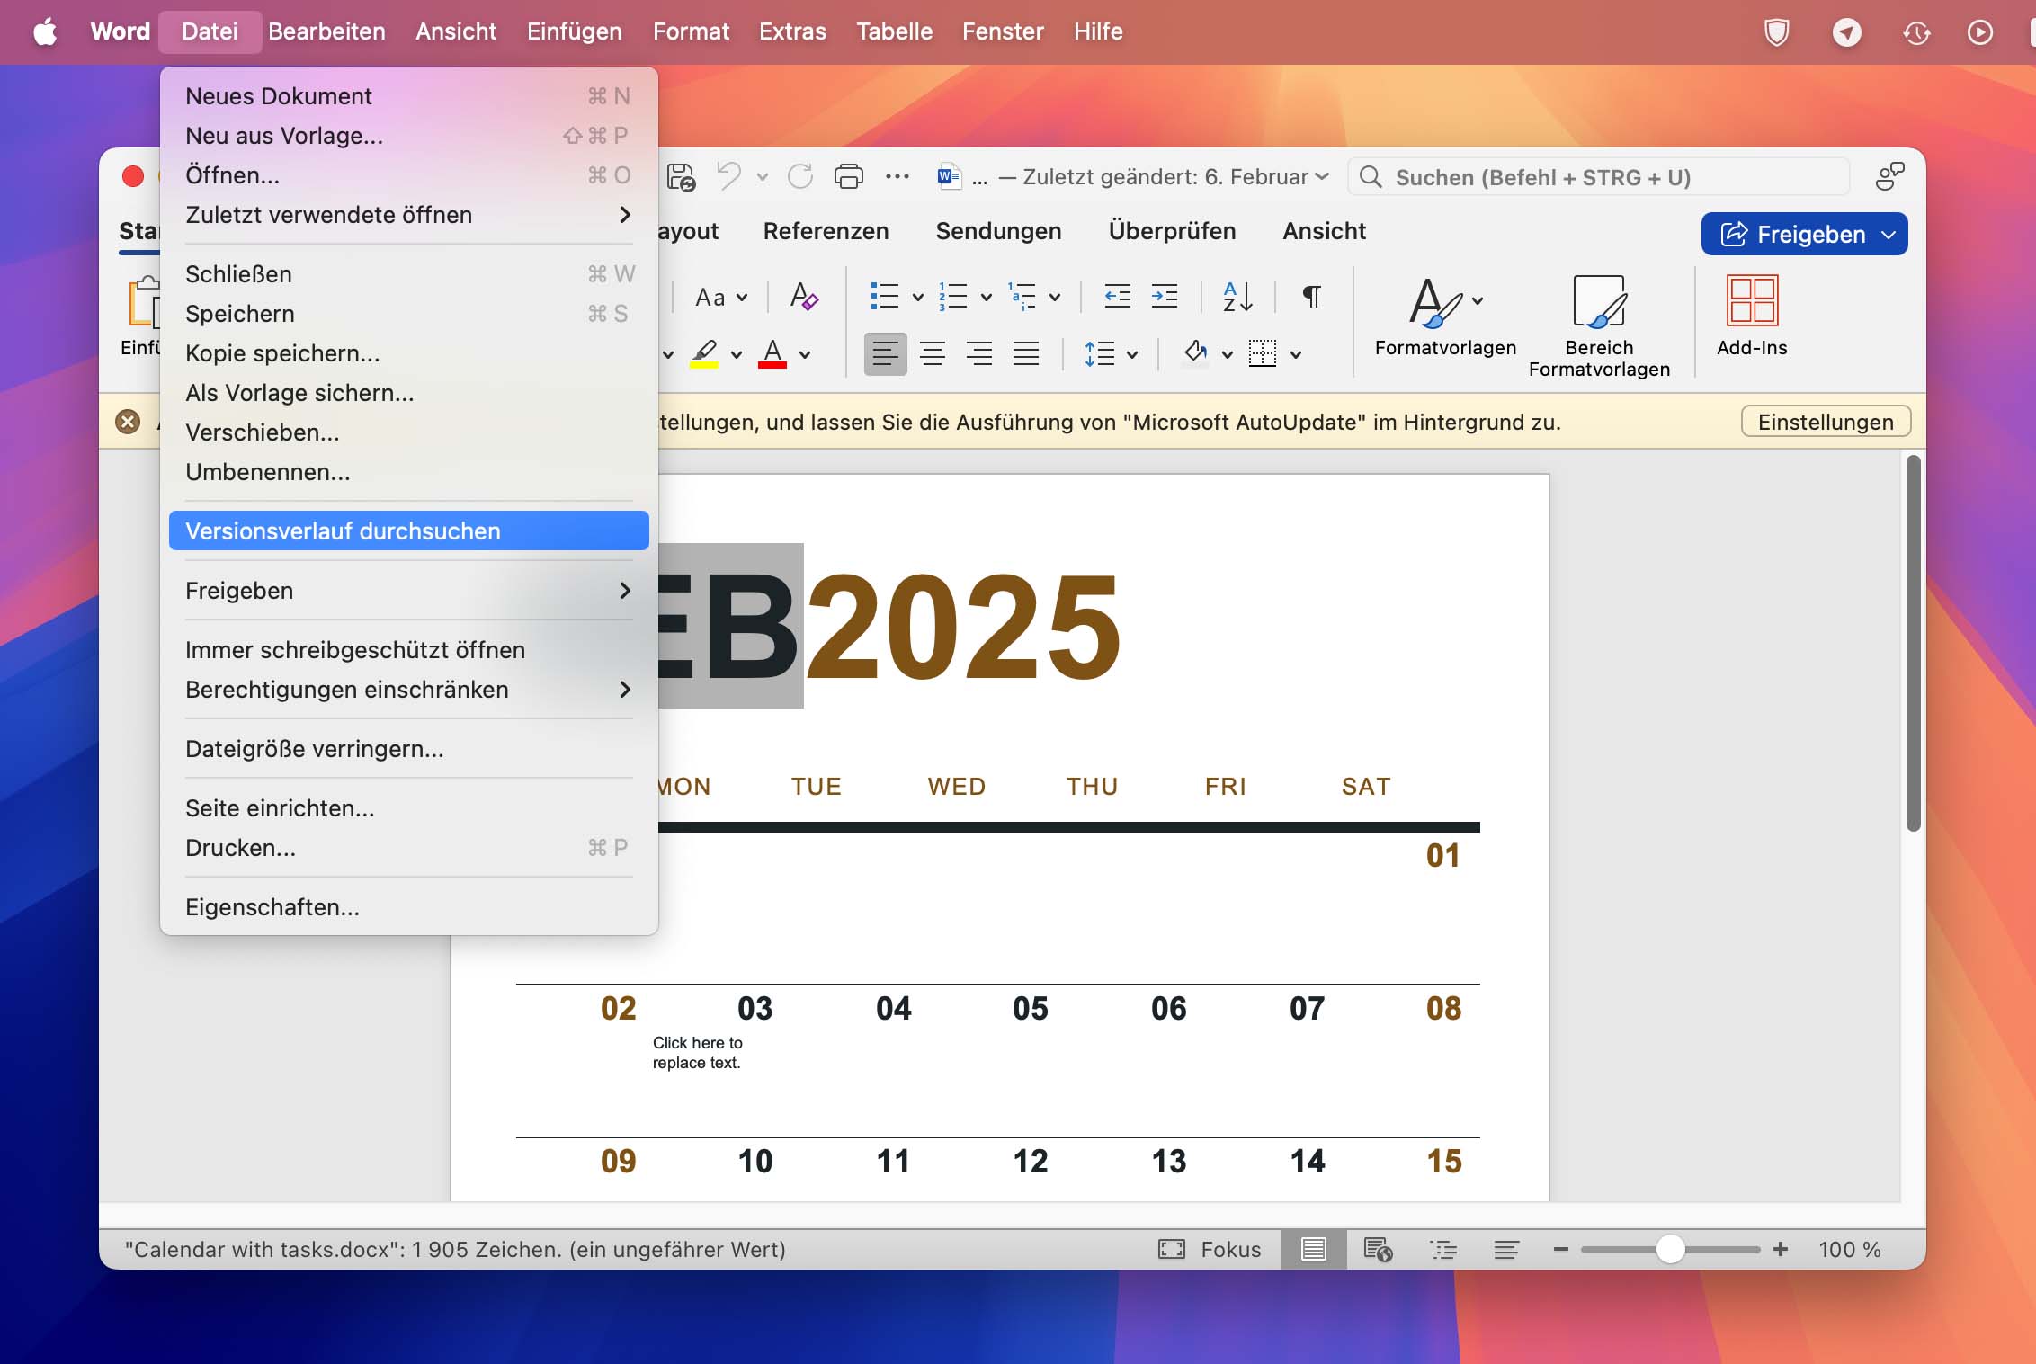Open the Add-Ins icon
The width and height of the screenshot is (2036, 1364).
point(1752,316)
